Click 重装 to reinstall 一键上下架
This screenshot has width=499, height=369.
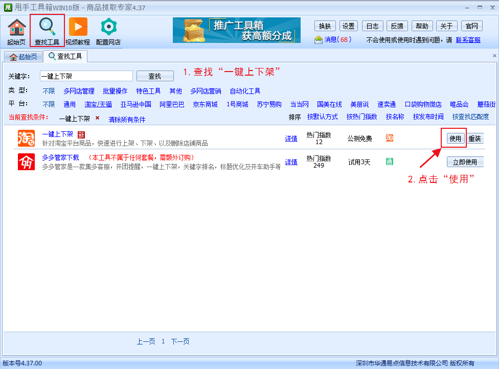point(474,139)
